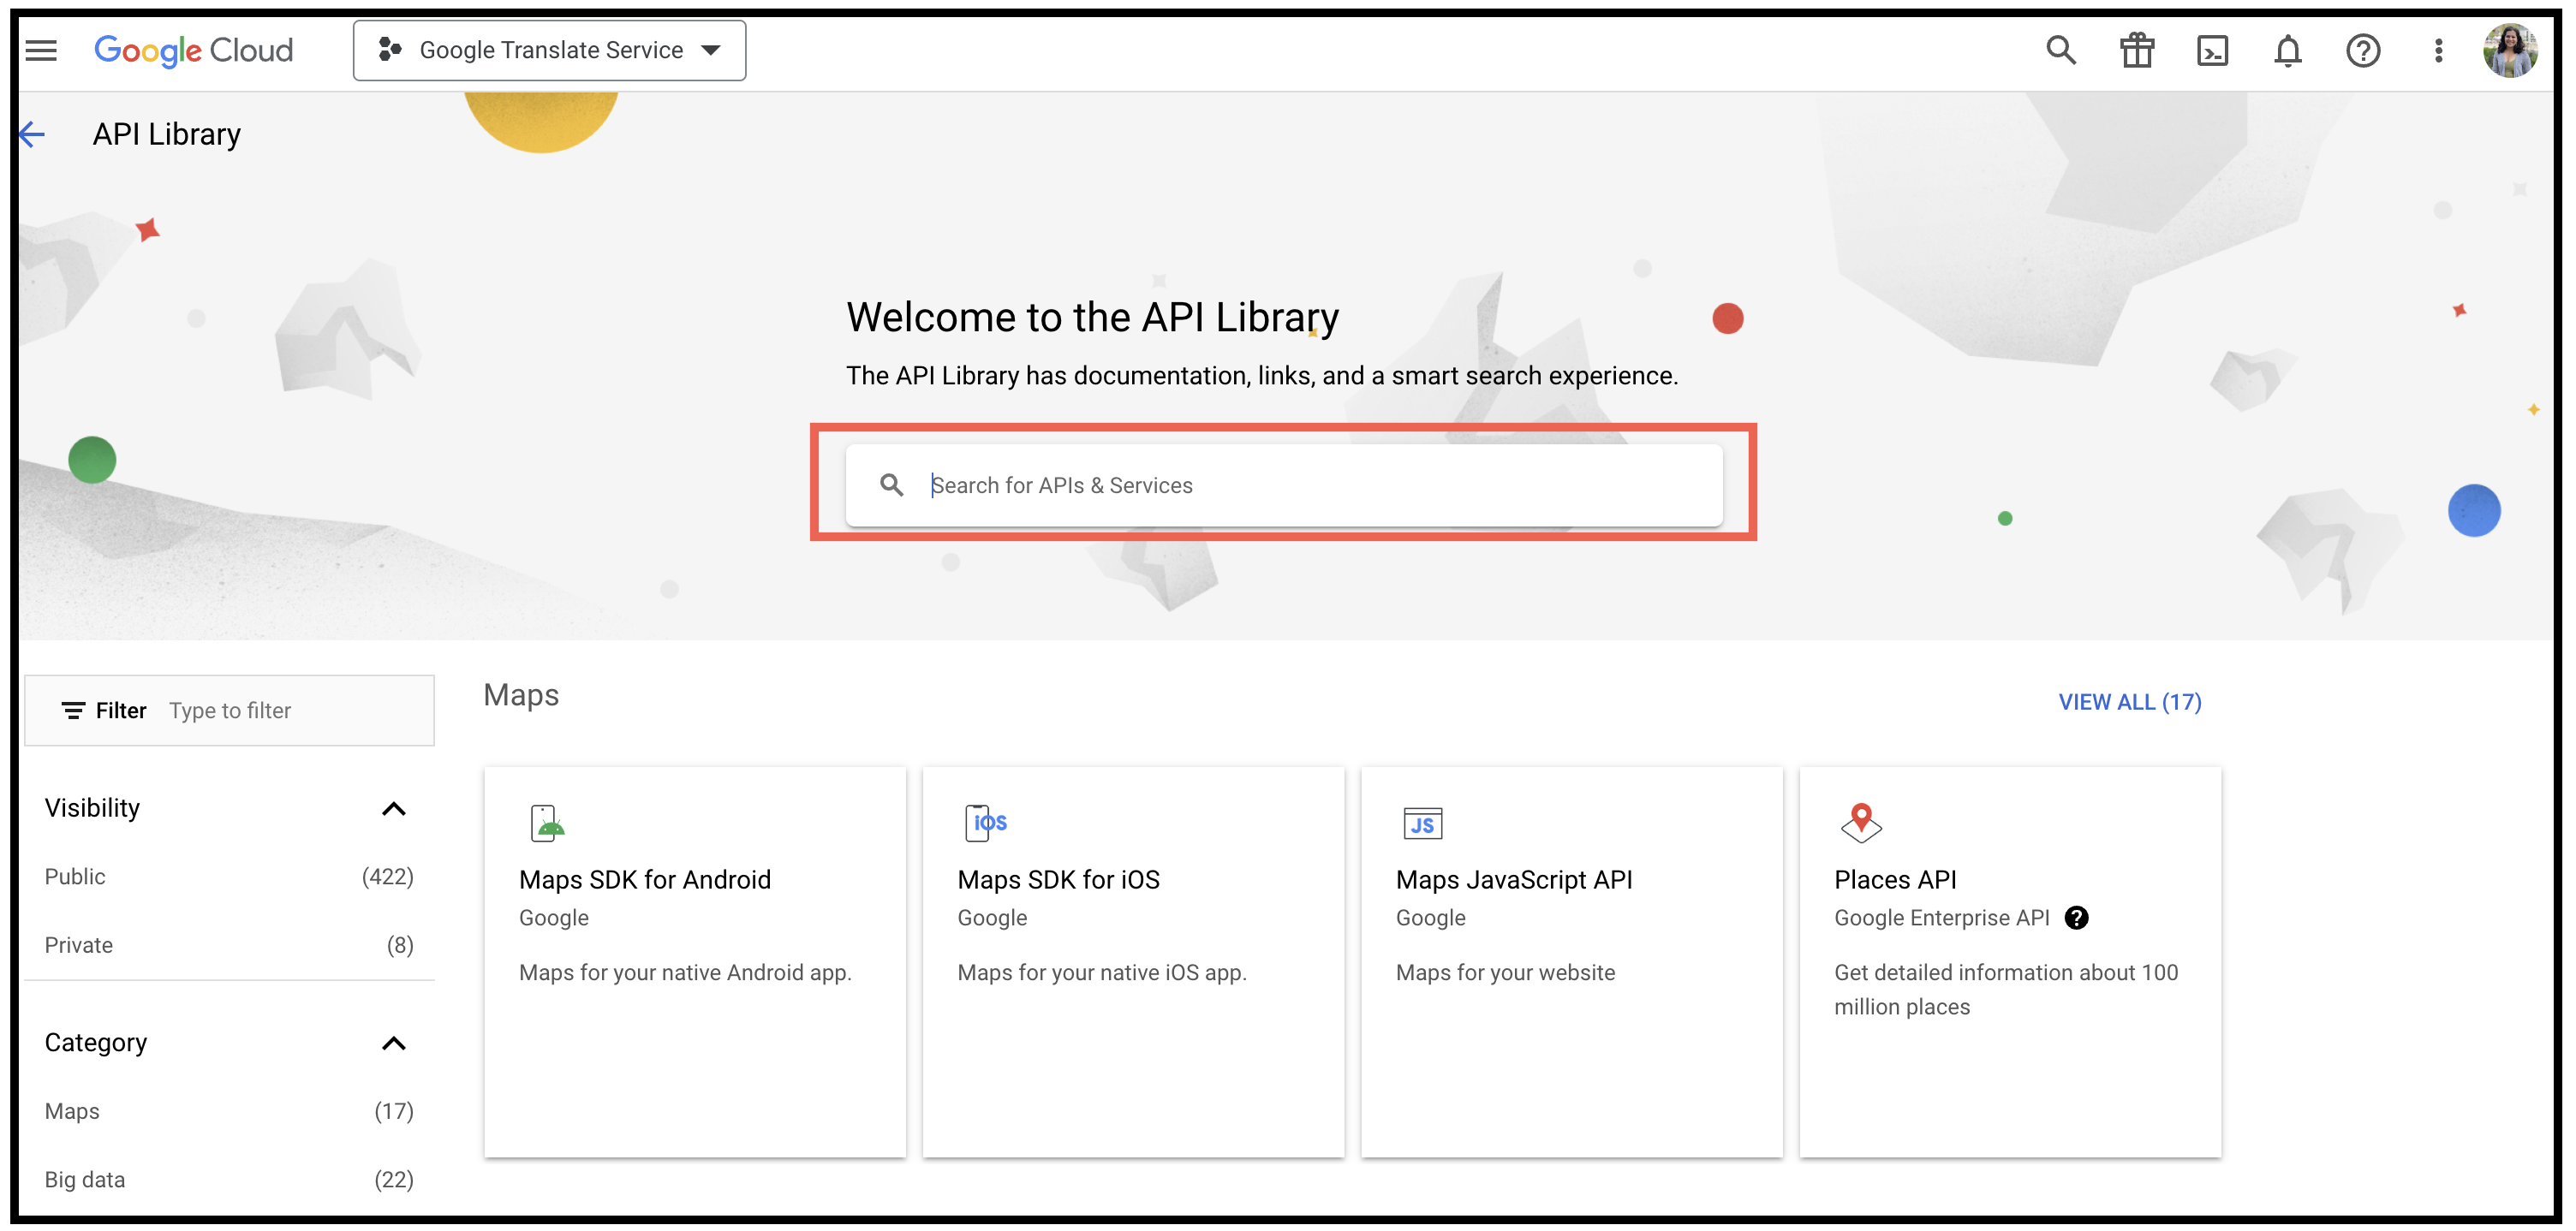Click the JS icon on JavaScript API card

[x=1422, y=823]
